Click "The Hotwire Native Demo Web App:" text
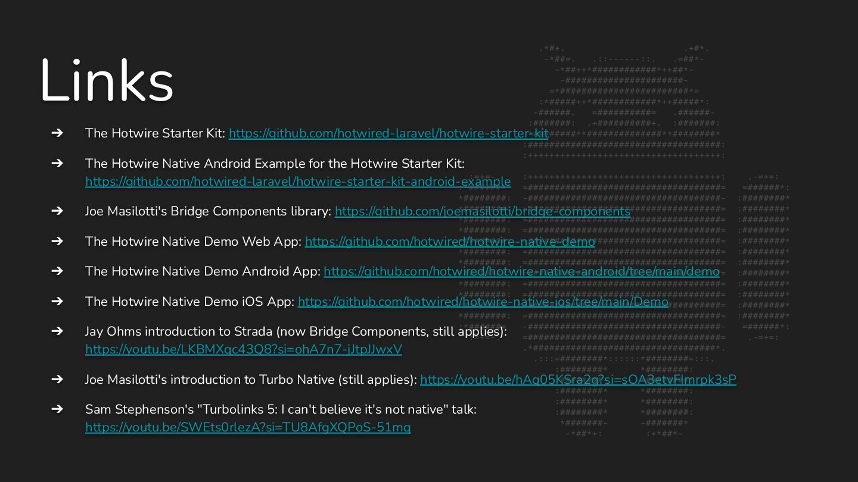The image size is (858, 482). (194, 242)
